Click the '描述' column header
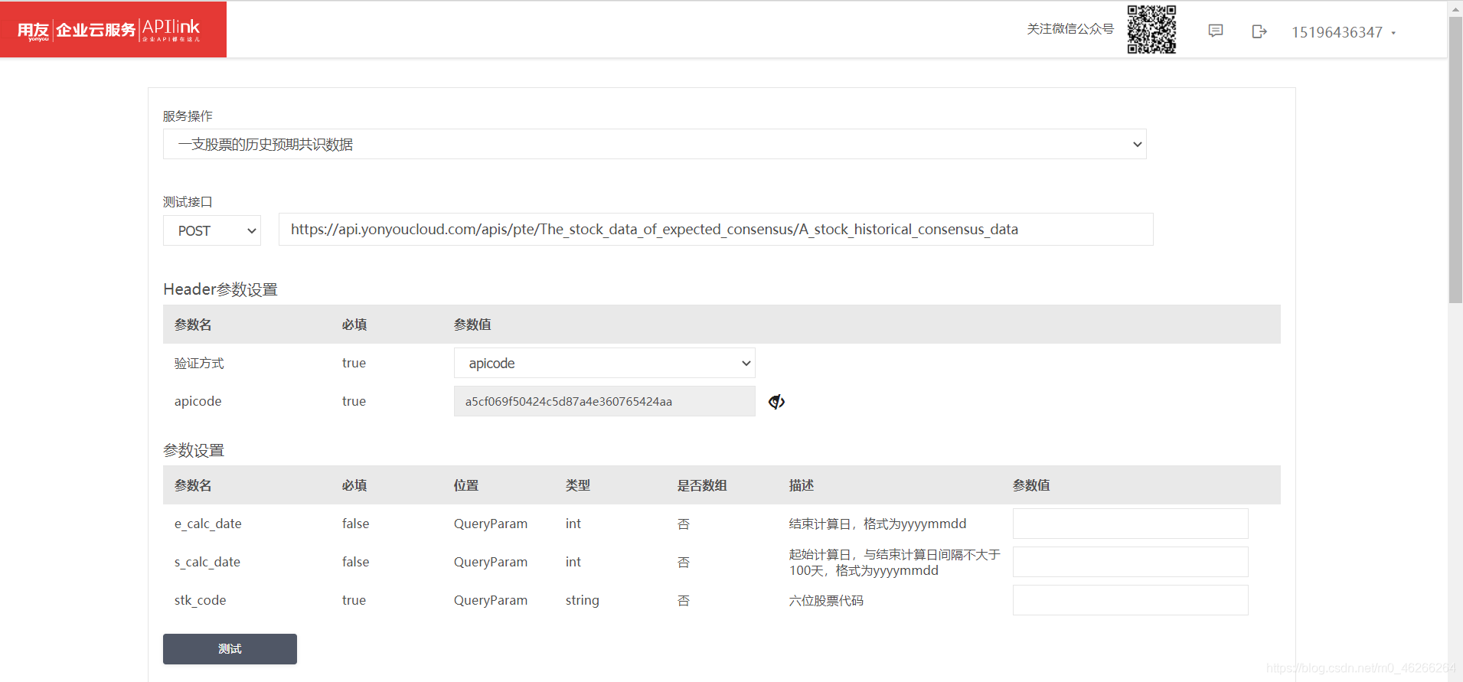 [802, 485]
